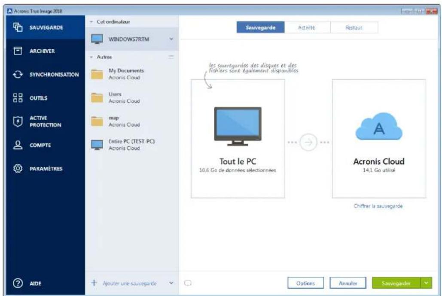Viewport: 442px width, 296px height.
Task: Click the Cet ordinateur header text
Action: coord(113,22)
